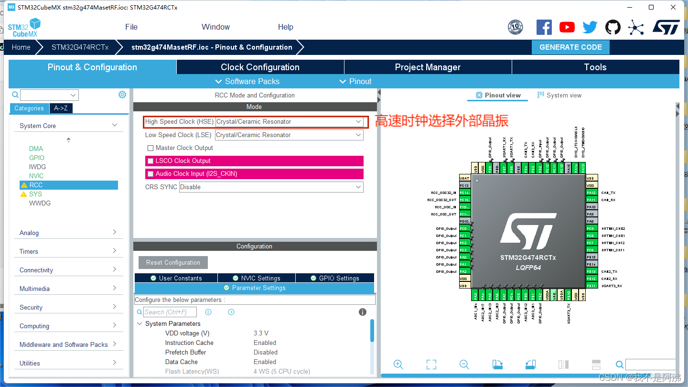This screenshot has height=387, width=688.
Task: Click the parameter info icon
Action: pyautogui.click(x=362, y=312)
